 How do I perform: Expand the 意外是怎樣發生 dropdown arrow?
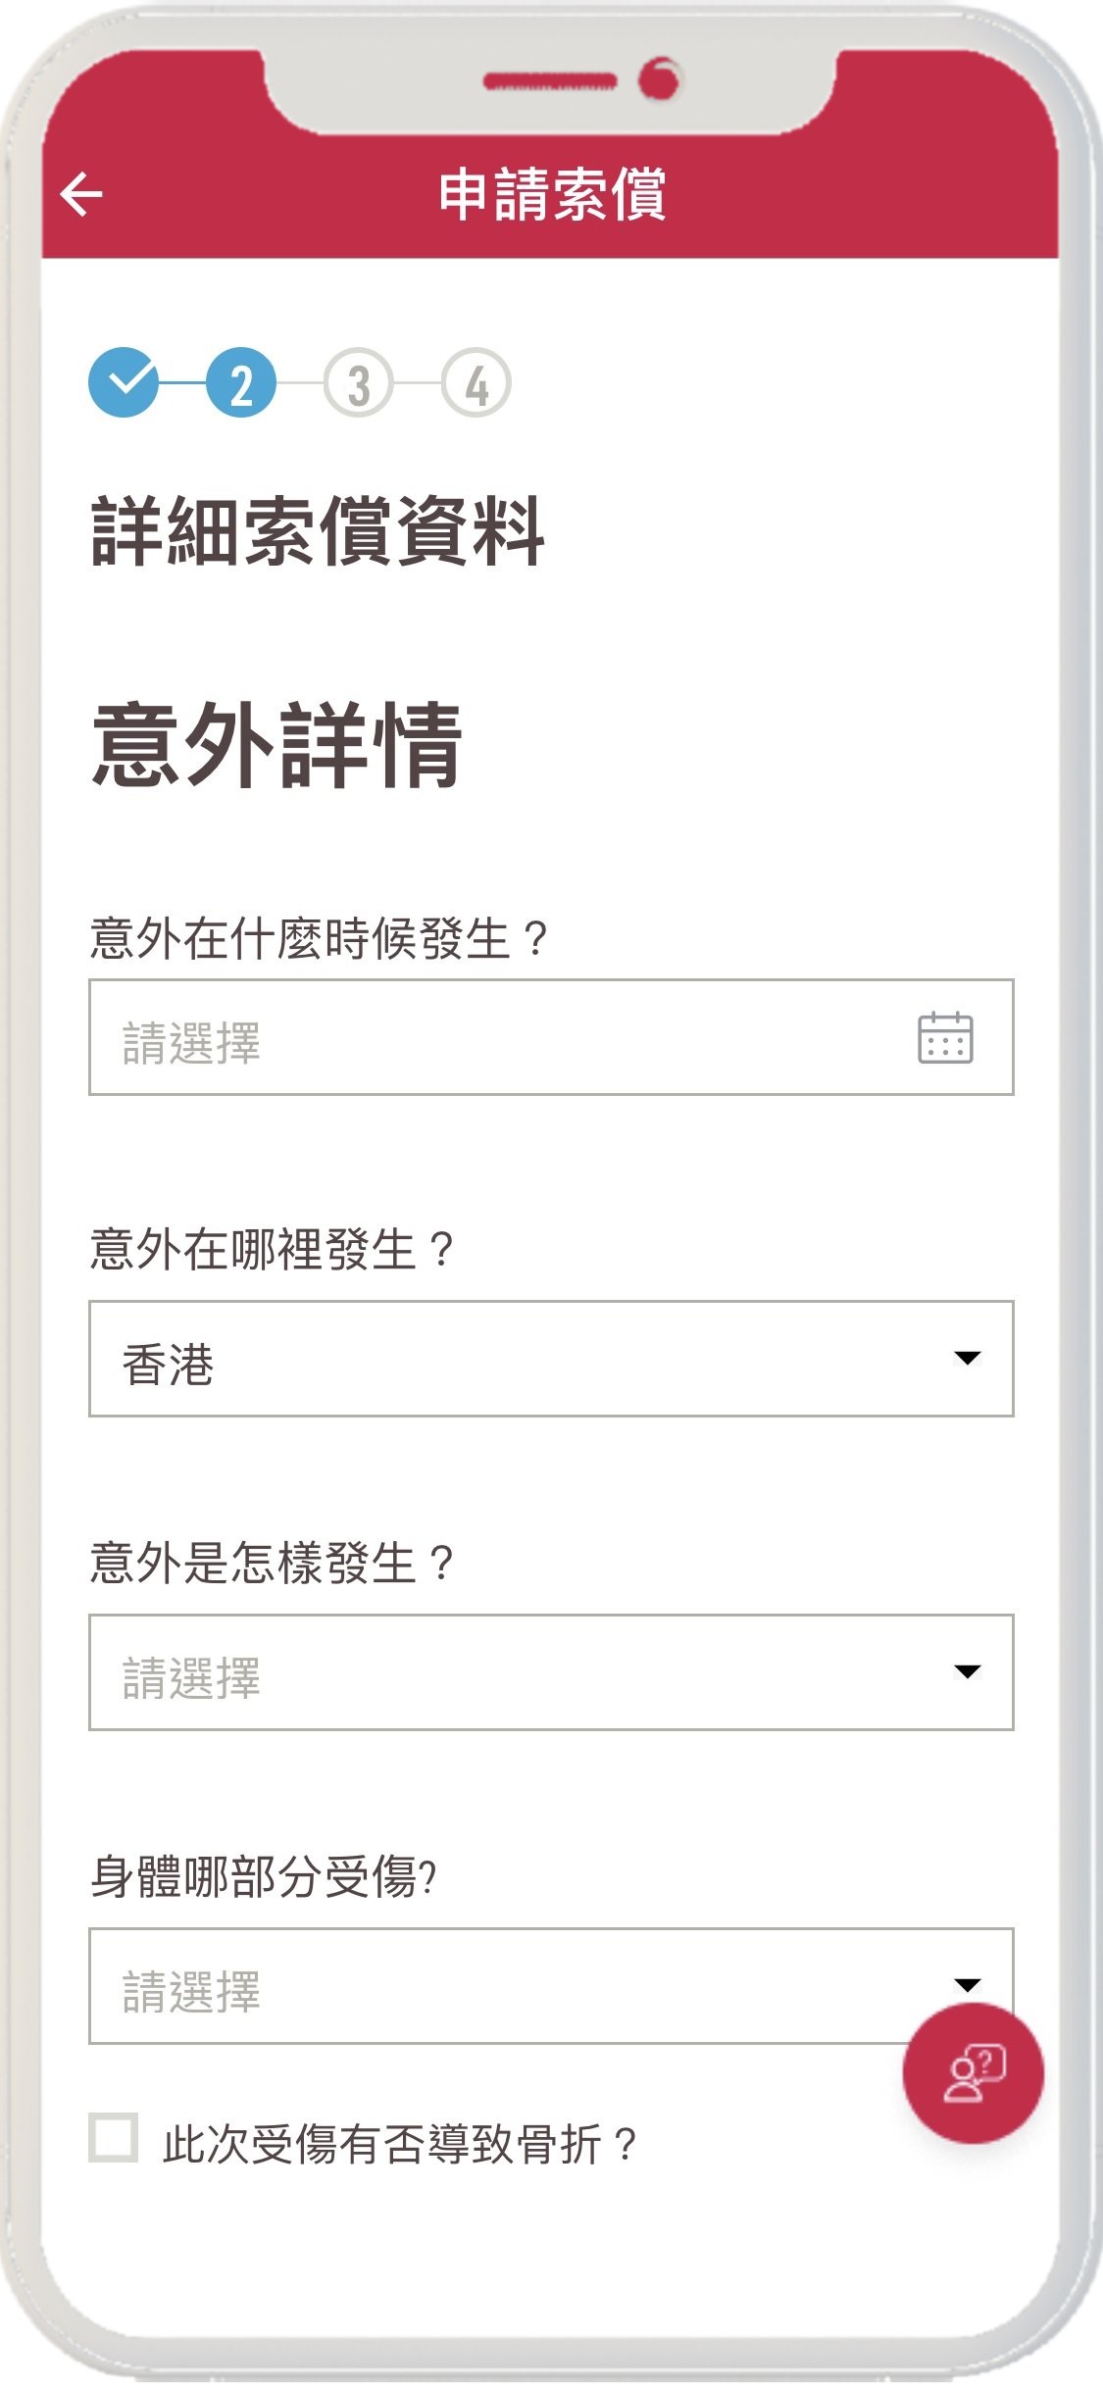tap(967, 1671)
